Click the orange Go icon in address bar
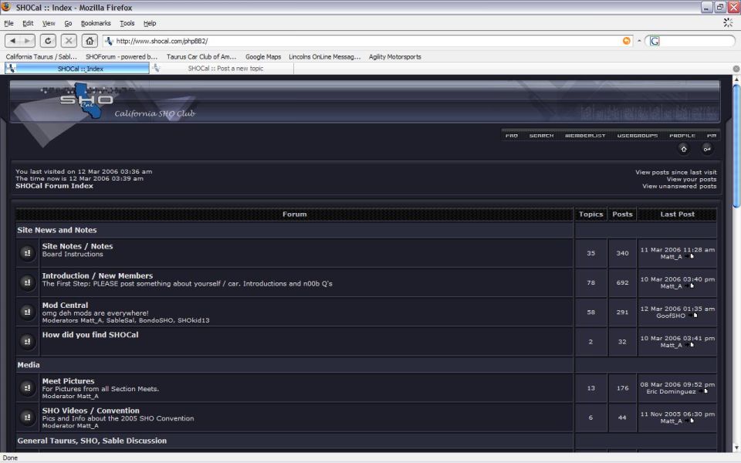The width and height of the screenshot is (741, 463). point(627,41)
